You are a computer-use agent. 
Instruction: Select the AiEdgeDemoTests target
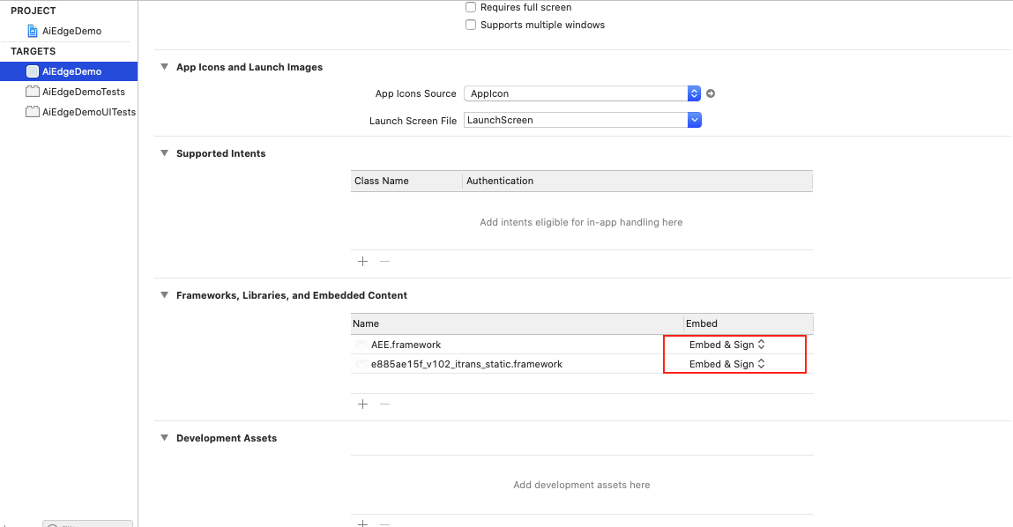coord(83,92)
